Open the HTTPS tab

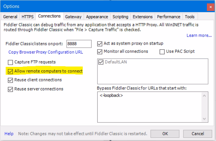tap(28, 17)
